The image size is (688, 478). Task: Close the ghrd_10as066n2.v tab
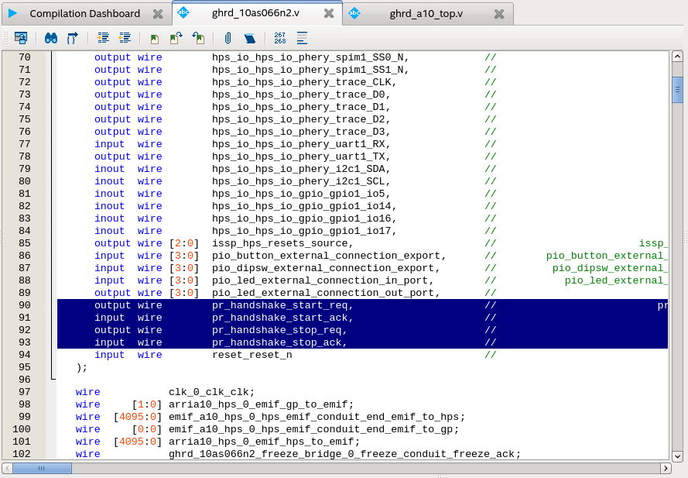pos(329,14)
